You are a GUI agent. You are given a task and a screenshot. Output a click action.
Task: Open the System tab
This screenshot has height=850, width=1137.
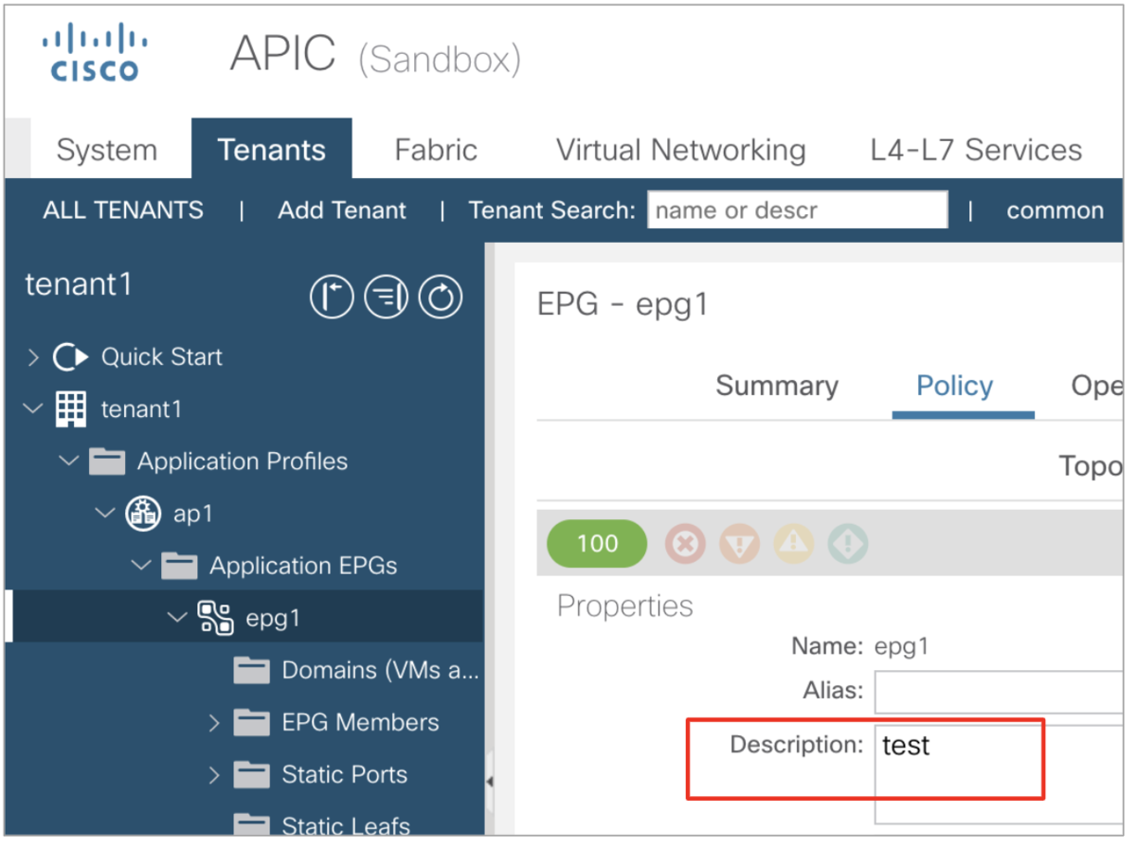107,150
